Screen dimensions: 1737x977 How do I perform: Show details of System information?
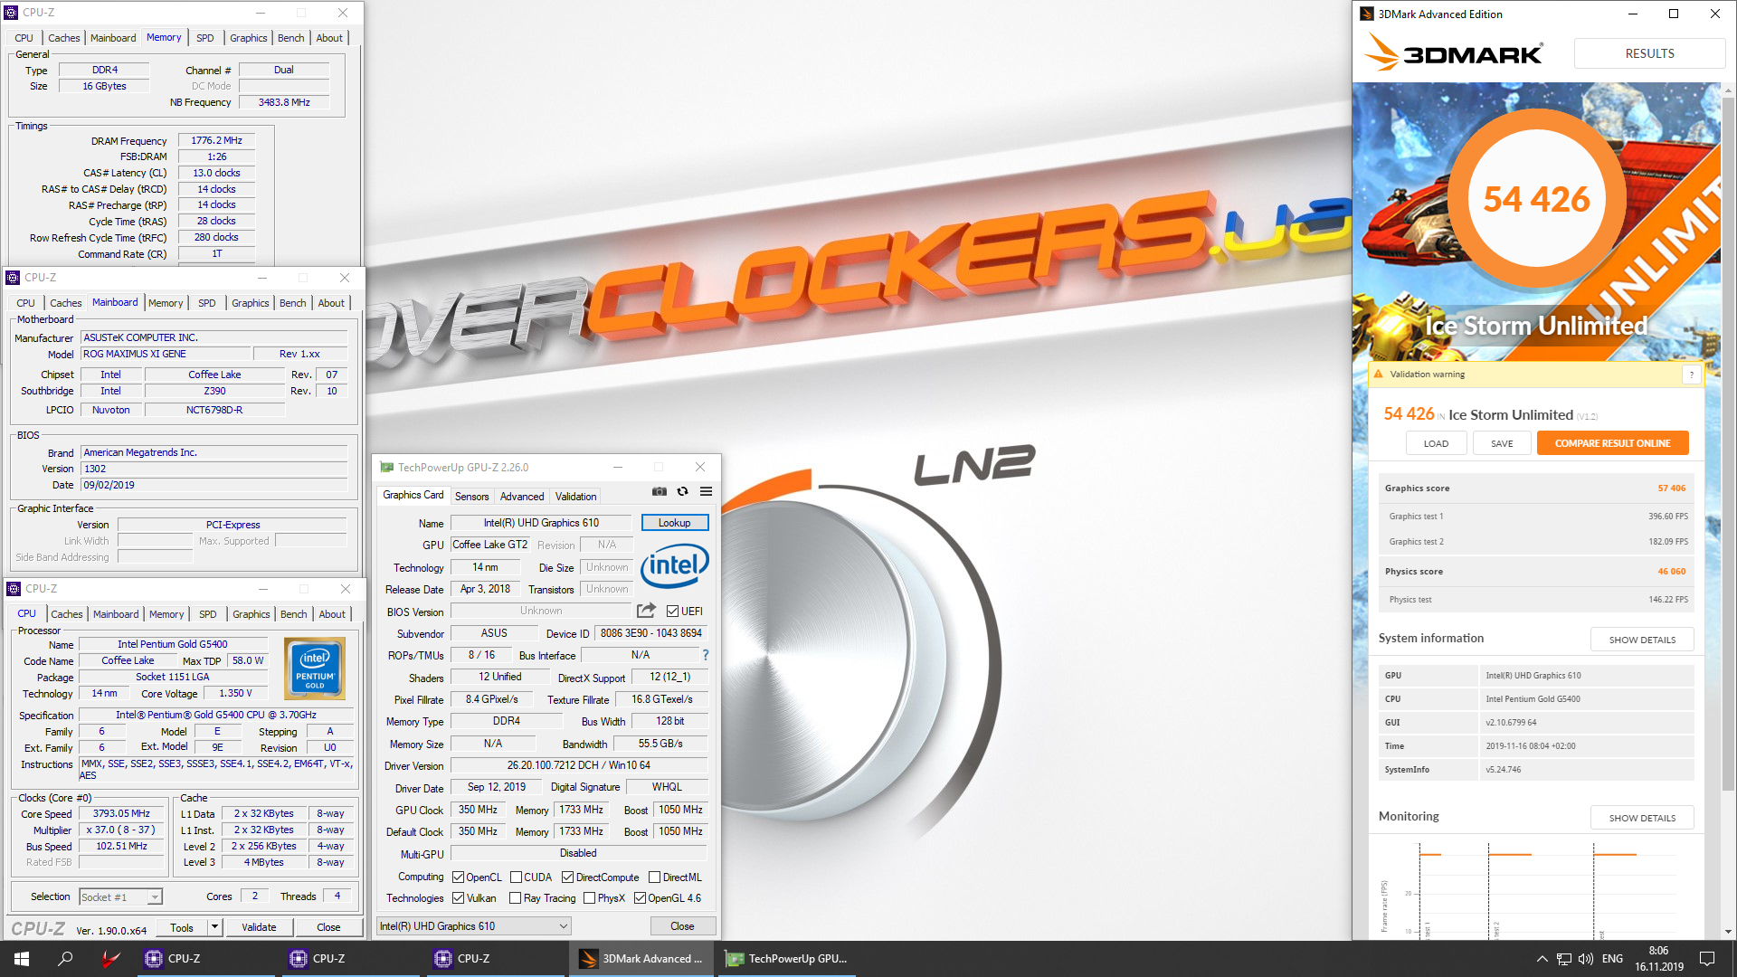[1642, 640]
